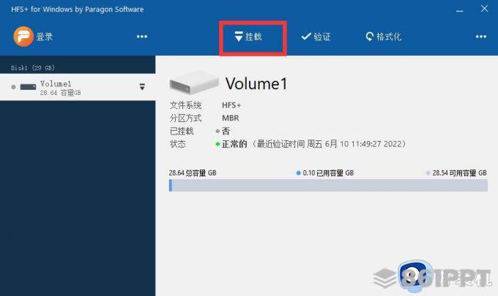Click the HFS+ file system value

click(231, 105)
